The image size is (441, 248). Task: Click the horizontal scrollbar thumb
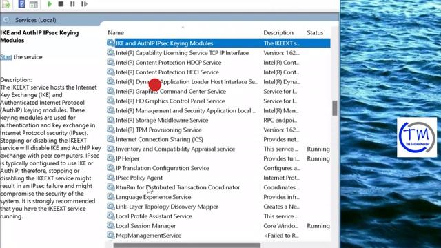tap(187, 245)
